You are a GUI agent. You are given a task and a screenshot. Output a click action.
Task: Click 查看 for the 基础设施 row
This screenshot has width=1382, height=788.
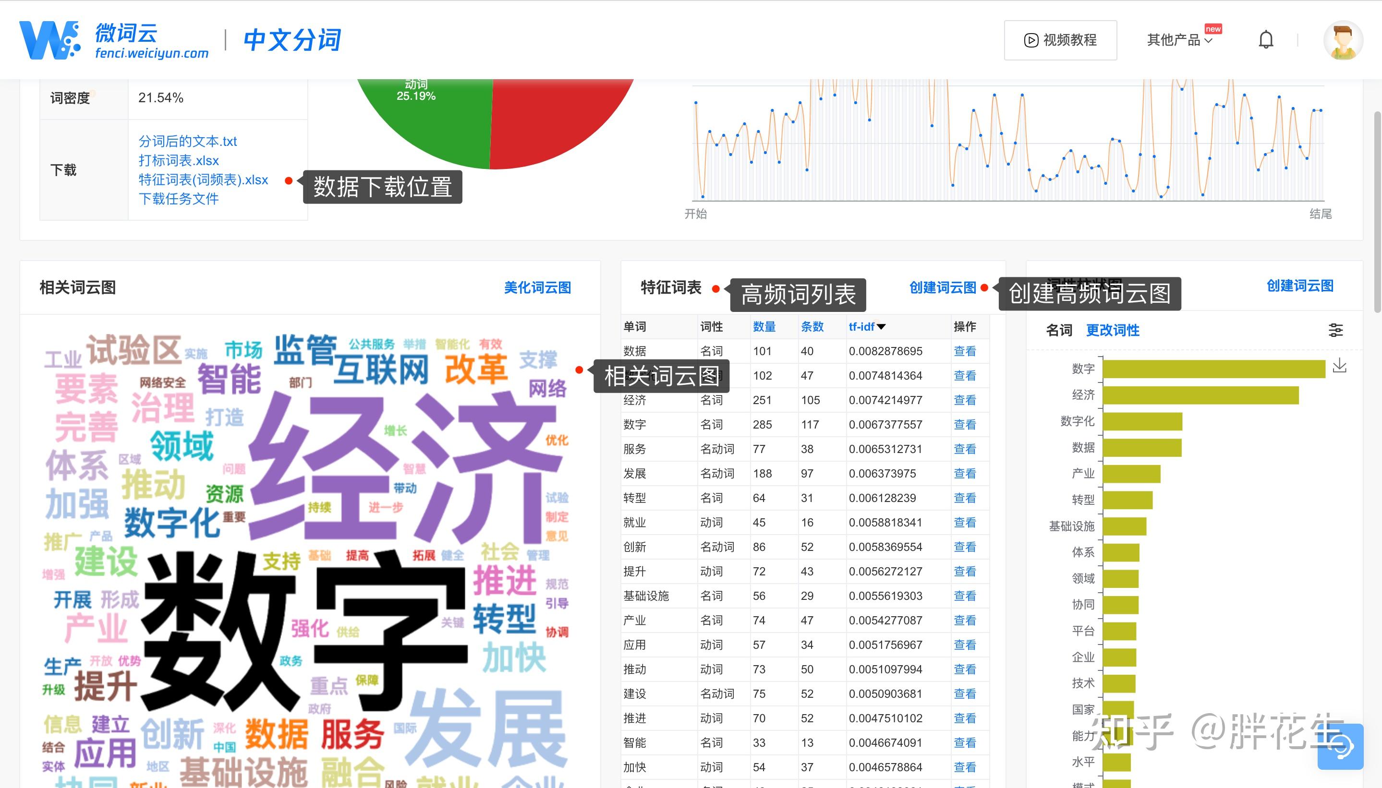tap(965, 596)
